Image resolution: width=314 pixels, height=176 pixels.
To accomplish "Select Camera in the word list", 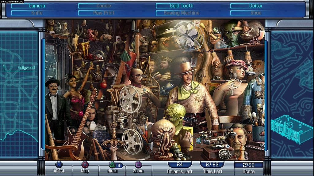I will pyautogui.click(x=37, y=5).
